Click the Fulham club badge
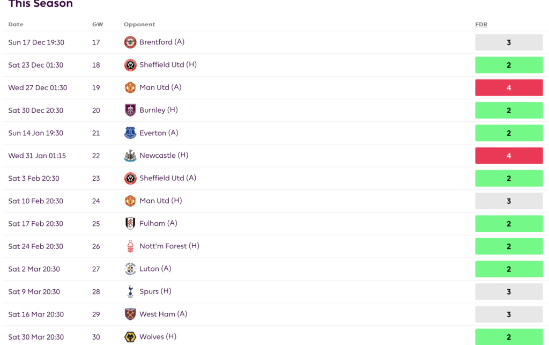The width and height of the screenshot is (549, 345). click(130, 223)
